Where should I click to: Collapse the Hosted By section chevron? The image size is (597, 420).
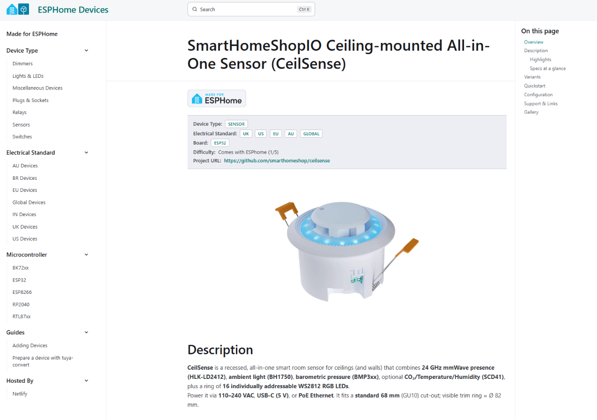click(87, 381)
